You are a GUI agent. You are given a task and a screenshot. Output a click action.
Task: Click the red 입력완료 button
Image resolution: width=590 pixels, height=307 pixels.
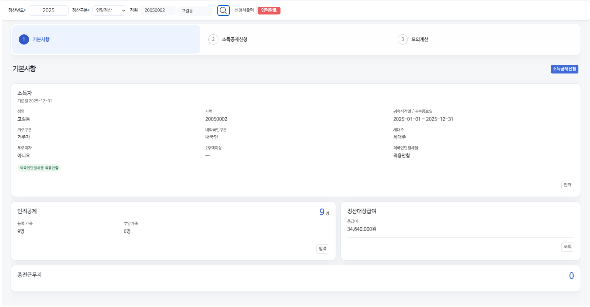coord(269,10)
